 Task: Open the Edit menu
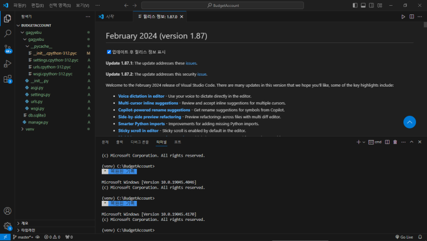point(37,5)
